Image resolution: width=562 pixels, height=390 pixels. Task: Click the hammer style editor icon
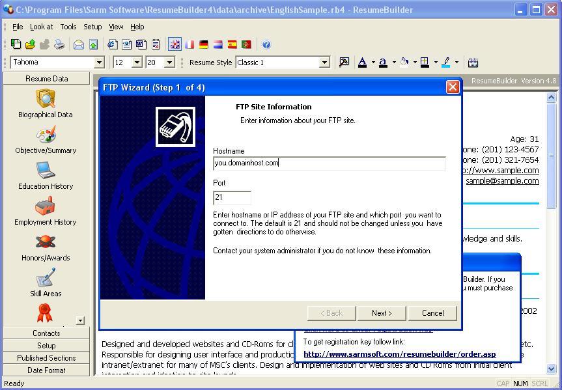(x=344, y=63)
